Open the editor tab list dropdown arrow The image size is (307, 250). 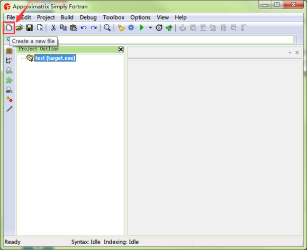click(x=290, y=52)
